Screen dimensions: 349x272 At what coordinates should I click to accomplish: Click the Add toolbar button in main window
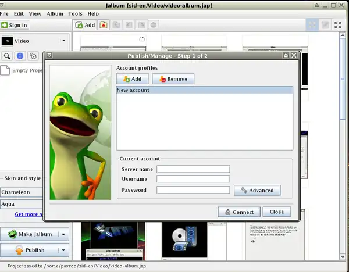coord(85,25)
